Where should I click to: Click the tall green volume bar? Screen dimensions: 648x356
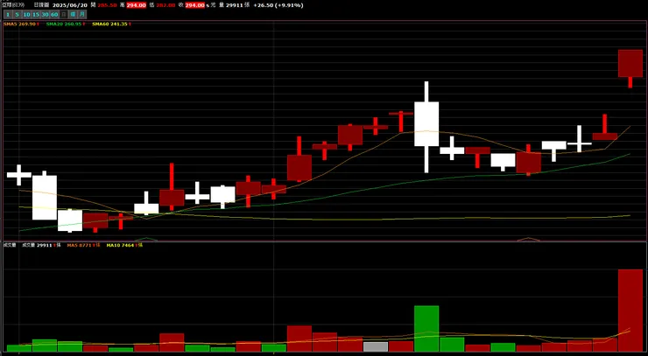click(x=426, y=329)
